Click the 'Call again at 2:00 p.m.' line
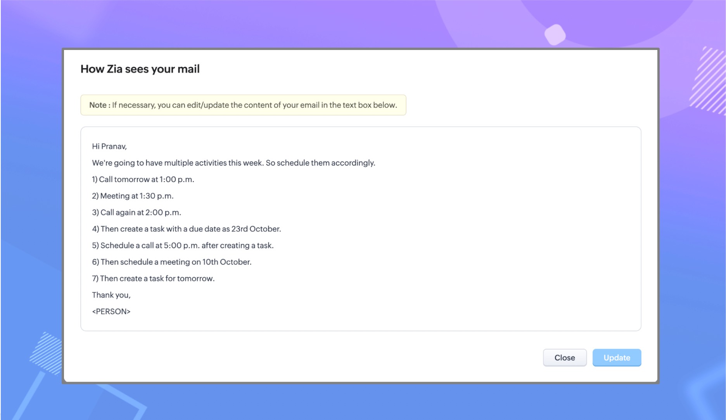This screenshot has height=420, width=726. pyautogui.click(x=137, y=213)
